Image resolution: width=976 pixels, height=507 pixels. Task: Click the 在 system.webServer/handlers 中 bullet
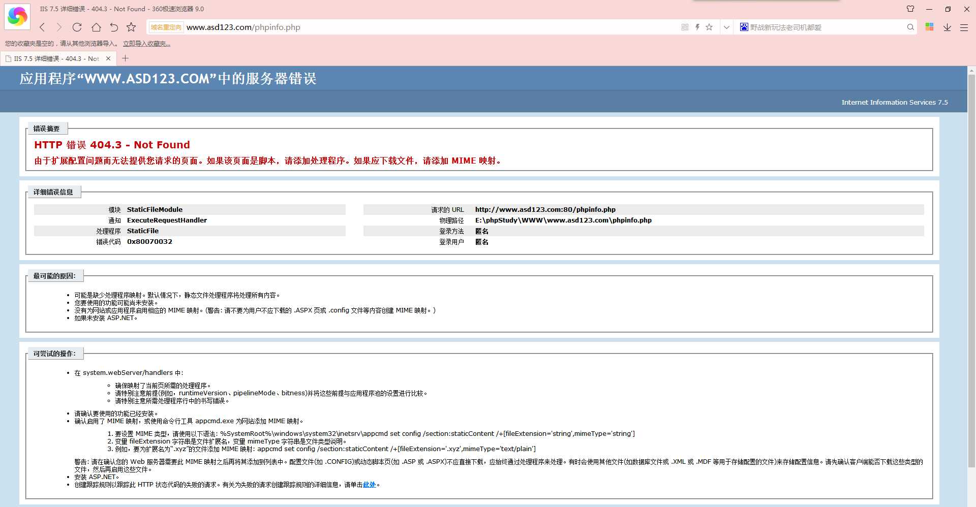[x=129, y=373]
